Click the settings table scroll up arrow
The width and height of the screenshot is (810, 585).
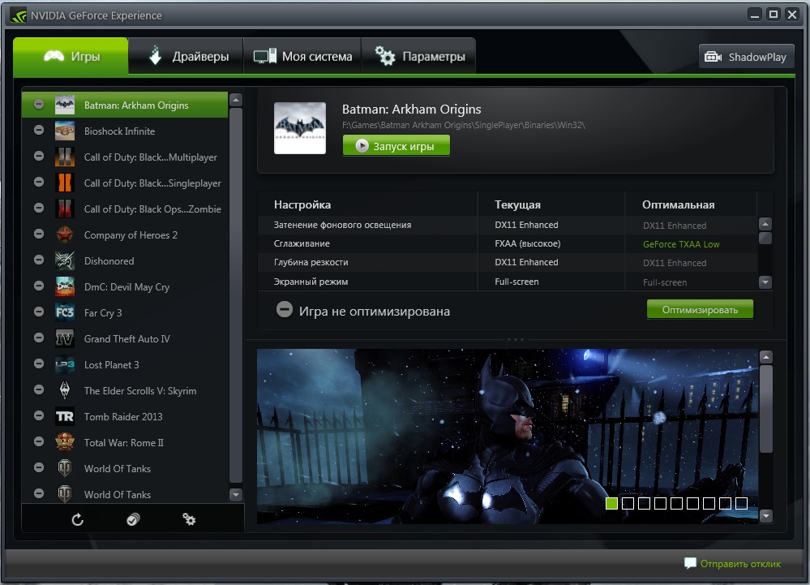[765, 224]
